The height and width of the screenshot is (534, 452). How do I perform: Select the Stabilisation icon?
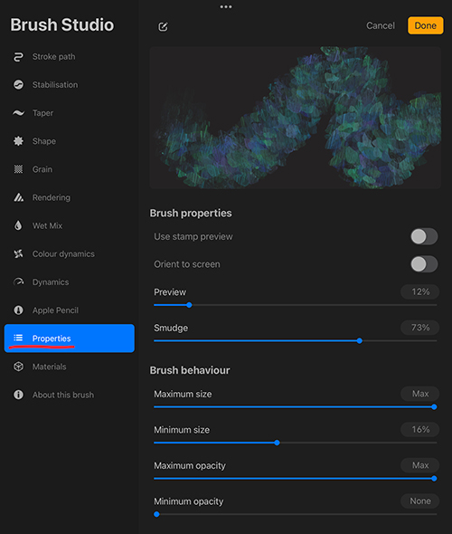click(x=18, y=85)
